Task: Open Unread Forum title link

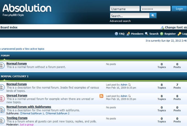Action: tap(17, 96)
